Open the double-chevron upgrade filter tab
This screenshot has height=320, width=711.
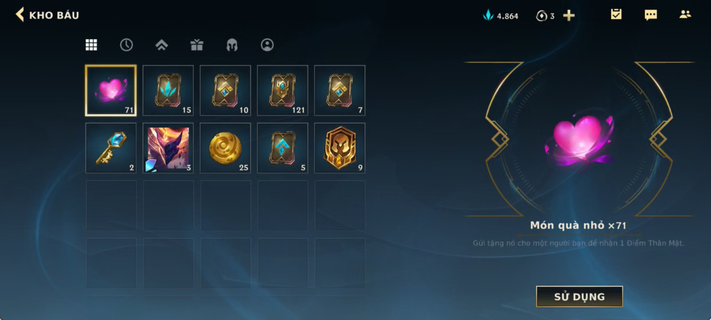(162, 45)
